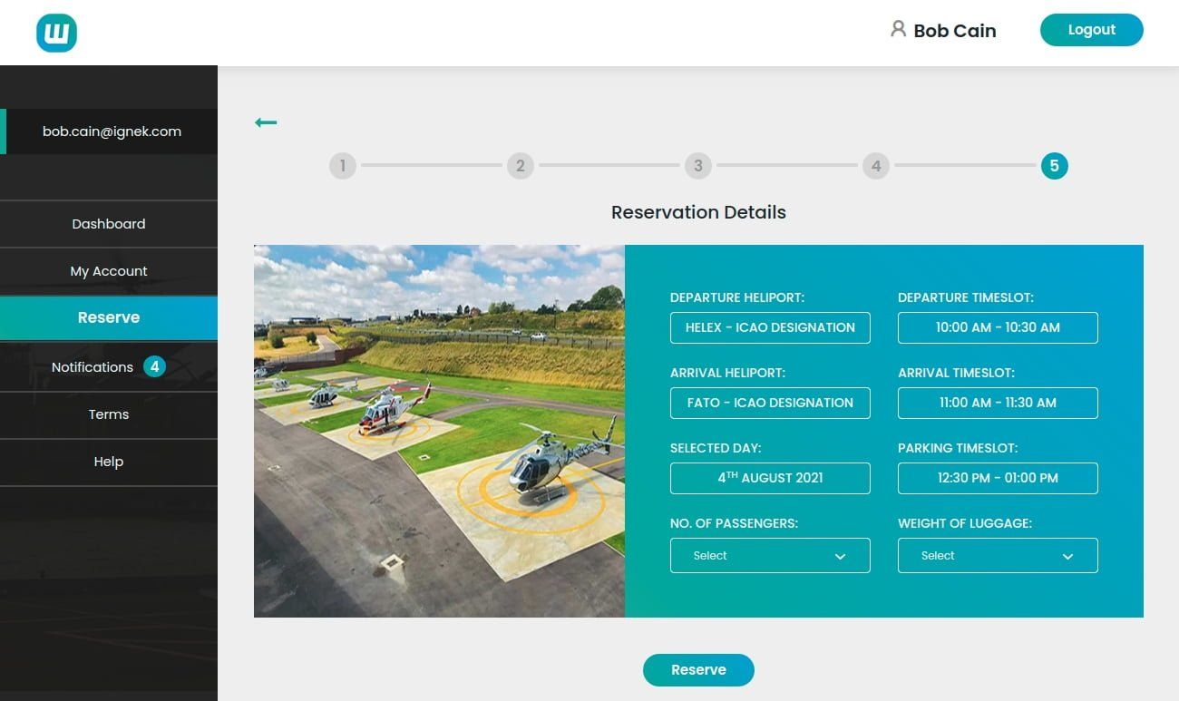Select step 2 circle in the progress stepper
This screenshot has height=701, width=1179.
520,166
